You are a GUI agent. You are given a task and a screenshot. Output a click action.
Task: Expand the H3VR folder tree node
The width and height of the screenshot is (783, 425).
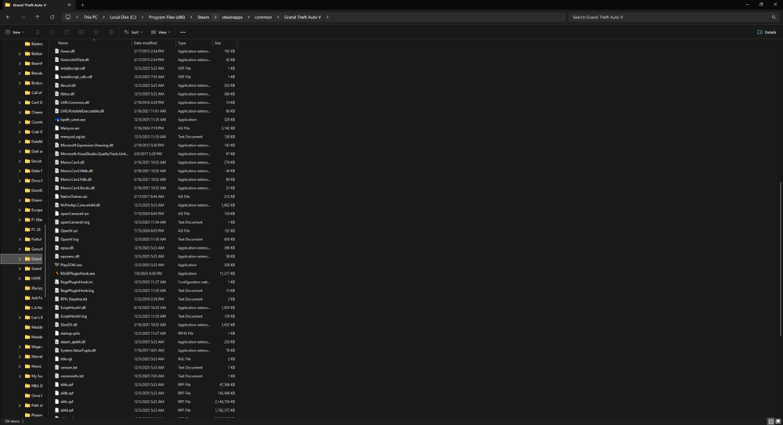[20, 279]
